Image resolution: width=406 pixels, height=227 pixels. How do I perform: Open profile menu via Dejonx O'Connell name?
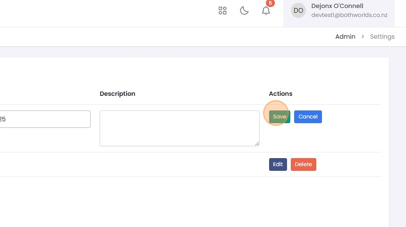(337, 6)
